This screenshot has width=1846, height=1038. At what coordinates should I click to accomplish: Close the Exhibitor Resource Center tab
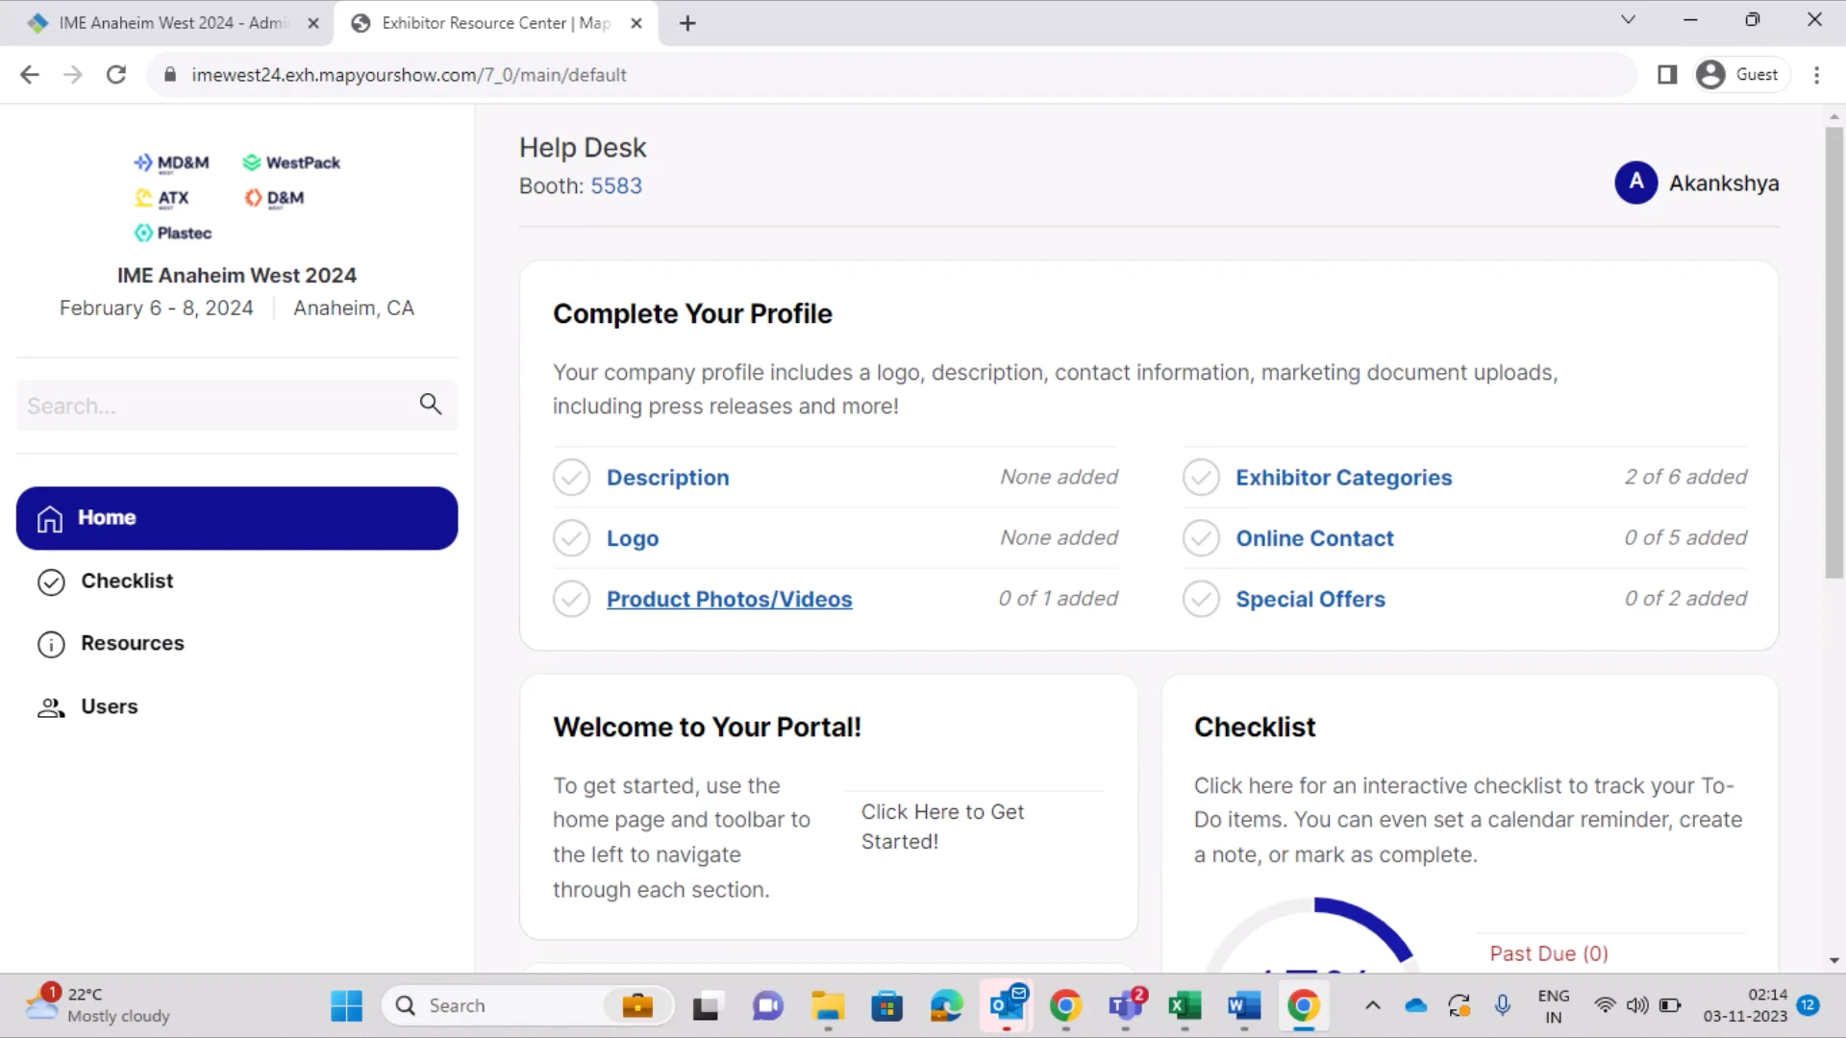[636, 23]
